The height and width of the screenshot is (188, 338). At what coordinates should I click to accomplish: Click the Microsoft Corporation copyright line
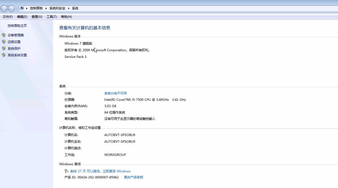pyautogui.click(x=107, y=50)
